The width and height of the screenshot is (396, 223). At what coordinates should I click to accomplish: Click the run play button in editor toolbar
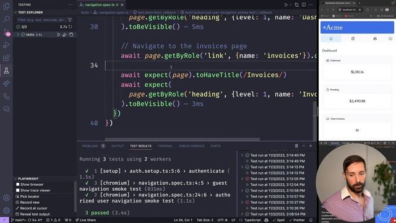(286, 4)
